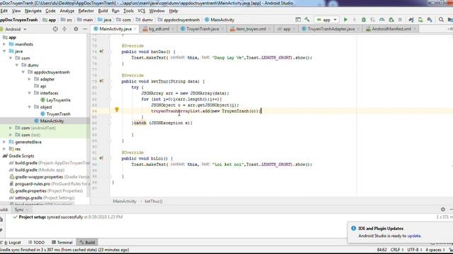
Task: Expand the adapter package
Action: (30, 79)
